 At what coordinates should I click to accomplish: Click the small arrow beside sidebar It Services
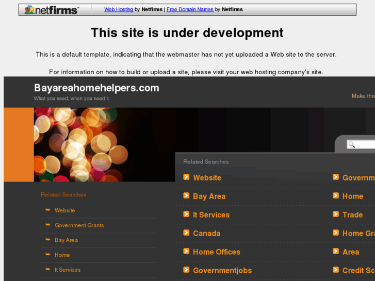click(48, 269)
